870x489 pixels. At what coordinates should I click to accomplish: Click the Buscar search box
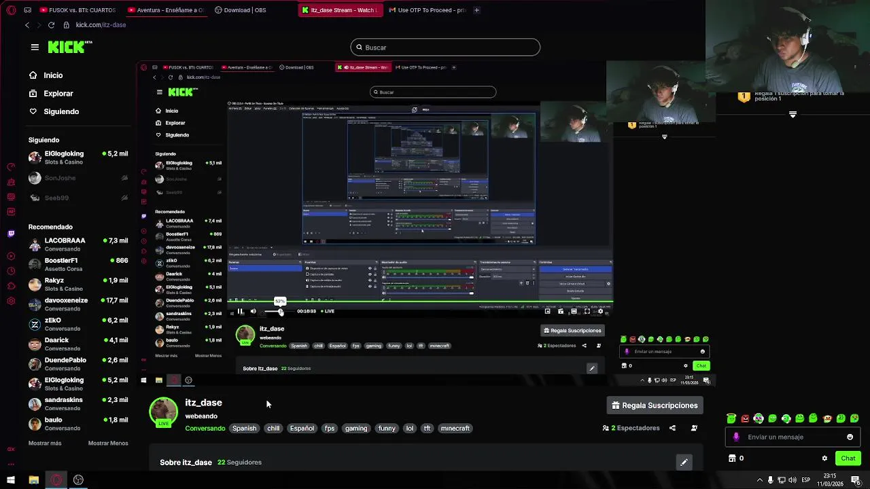445,47
